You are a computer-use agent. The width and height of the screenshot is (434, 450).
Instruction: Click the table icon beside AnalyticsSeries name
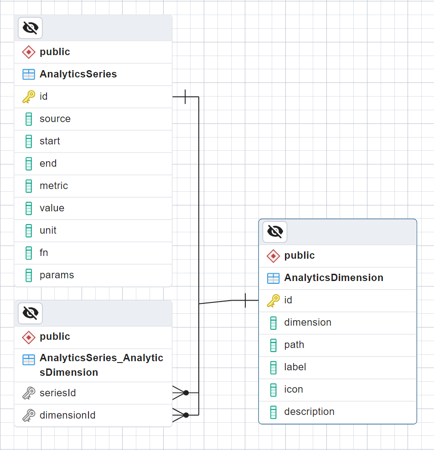coord(29,74)
